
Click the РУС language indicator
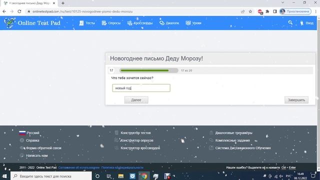[x=288, y=176]
